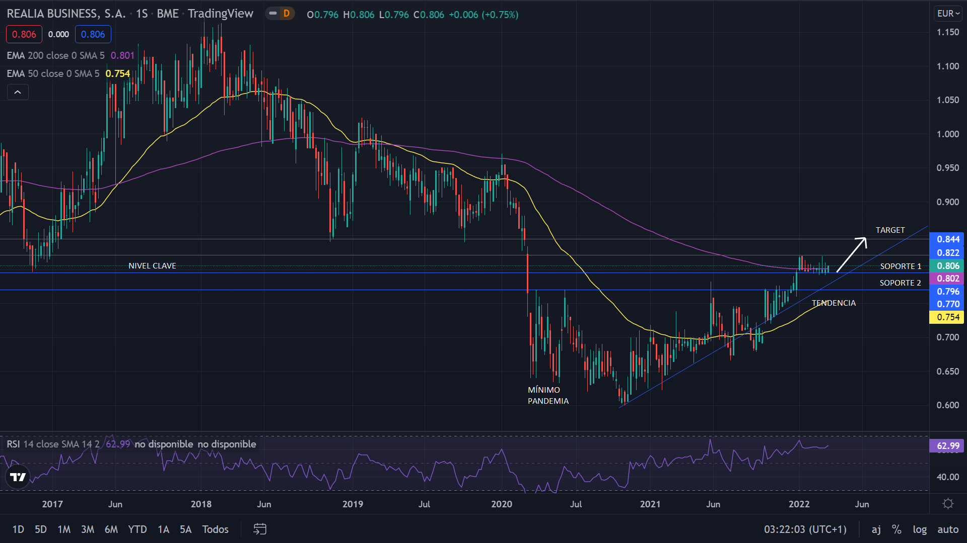Image resolution: width=967 pixels, height=543 pixels.
Task: Open the go-to-date calendar icon
Action: (x=260, y=529)
